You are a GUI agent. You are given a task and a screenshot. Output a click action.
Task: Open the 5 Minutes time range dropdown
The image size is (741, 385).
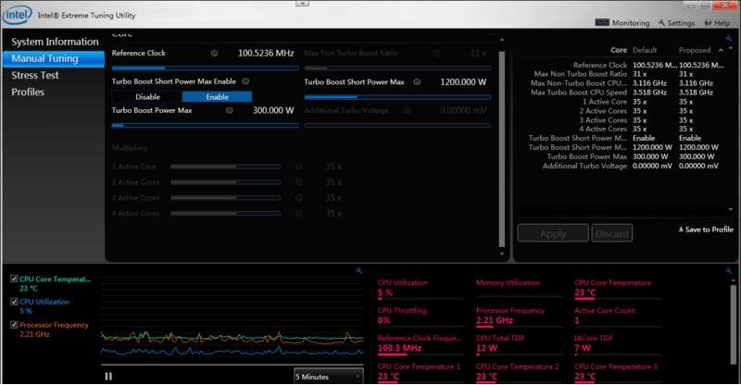point(328,376)
